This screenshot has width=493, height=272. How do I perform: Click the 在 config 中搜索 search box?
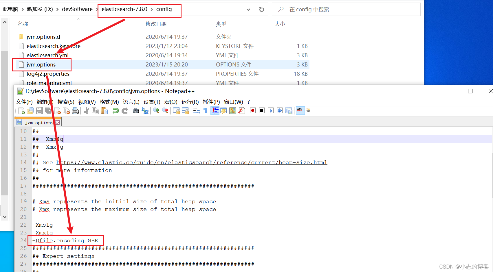coord(346,10)
